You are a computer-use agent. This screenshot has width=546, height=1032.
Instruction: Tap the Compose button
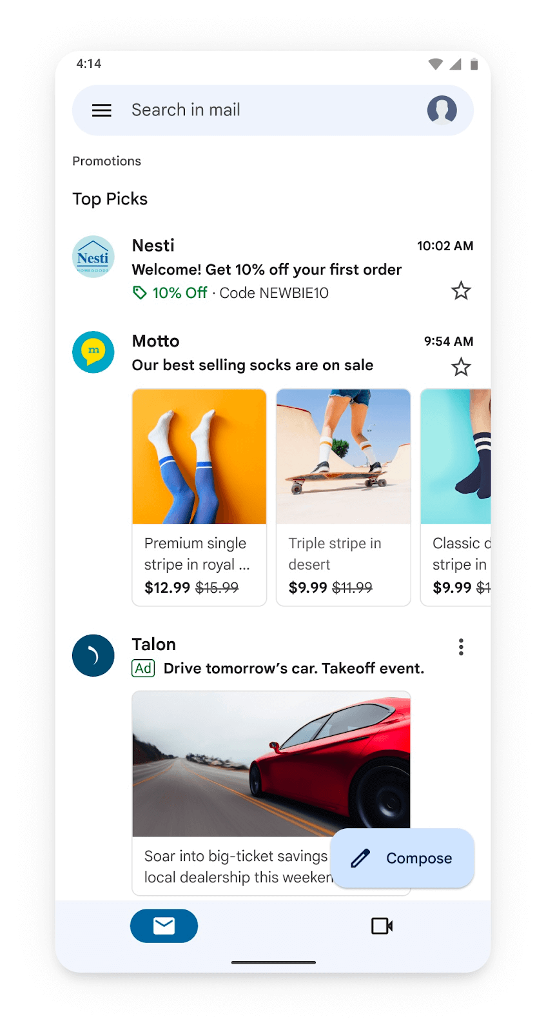tap(402, 858)
